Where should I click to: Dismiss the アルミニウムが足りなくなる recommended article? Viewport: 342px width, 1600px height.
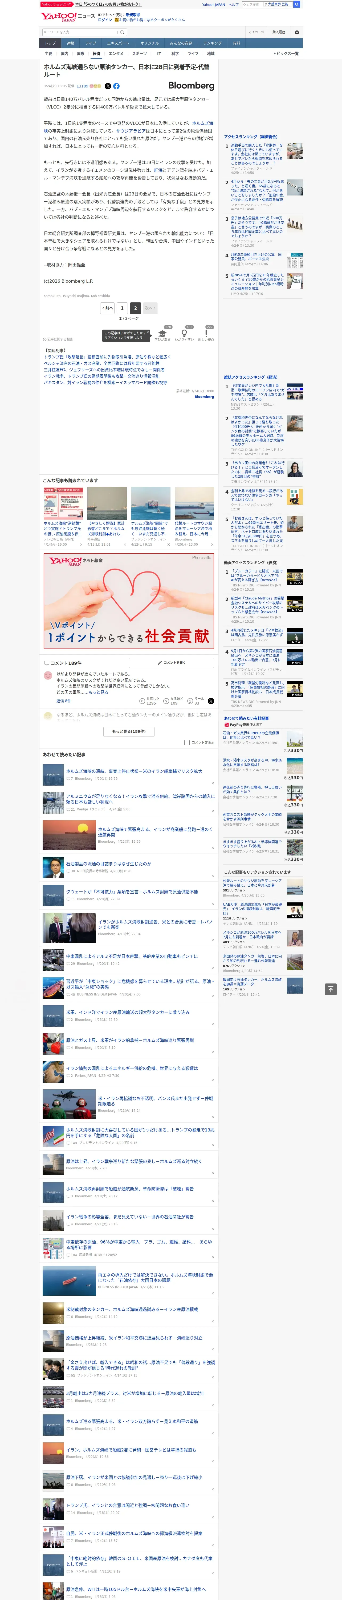[213, 811]
